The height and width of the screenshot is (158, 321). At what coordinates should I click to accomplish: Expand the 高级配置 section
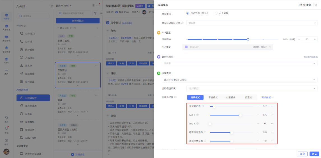(x=267, y=97)
